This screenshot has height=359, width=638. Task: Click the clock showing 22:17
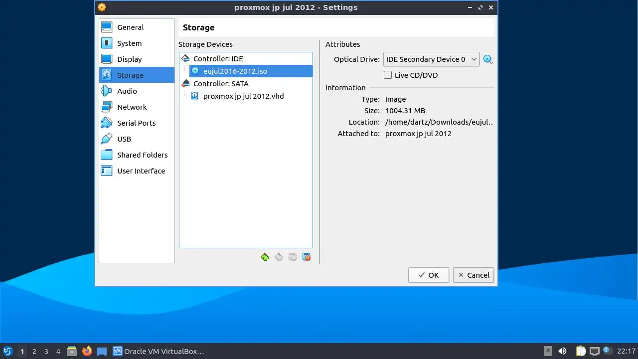[626, 352]
